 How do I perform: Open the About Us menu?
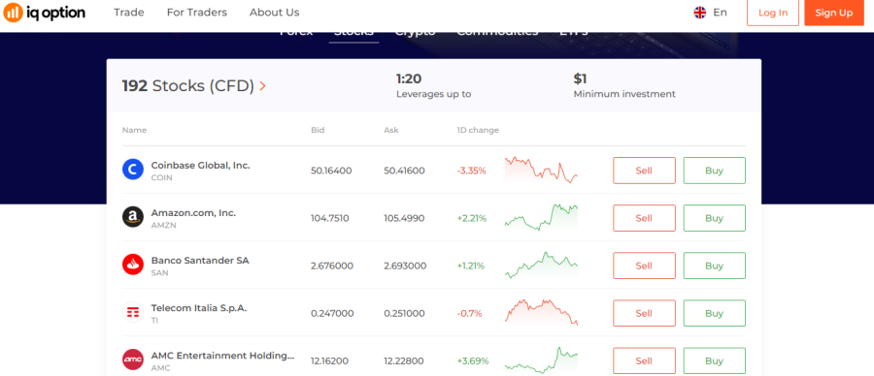[x=274, y=13]
